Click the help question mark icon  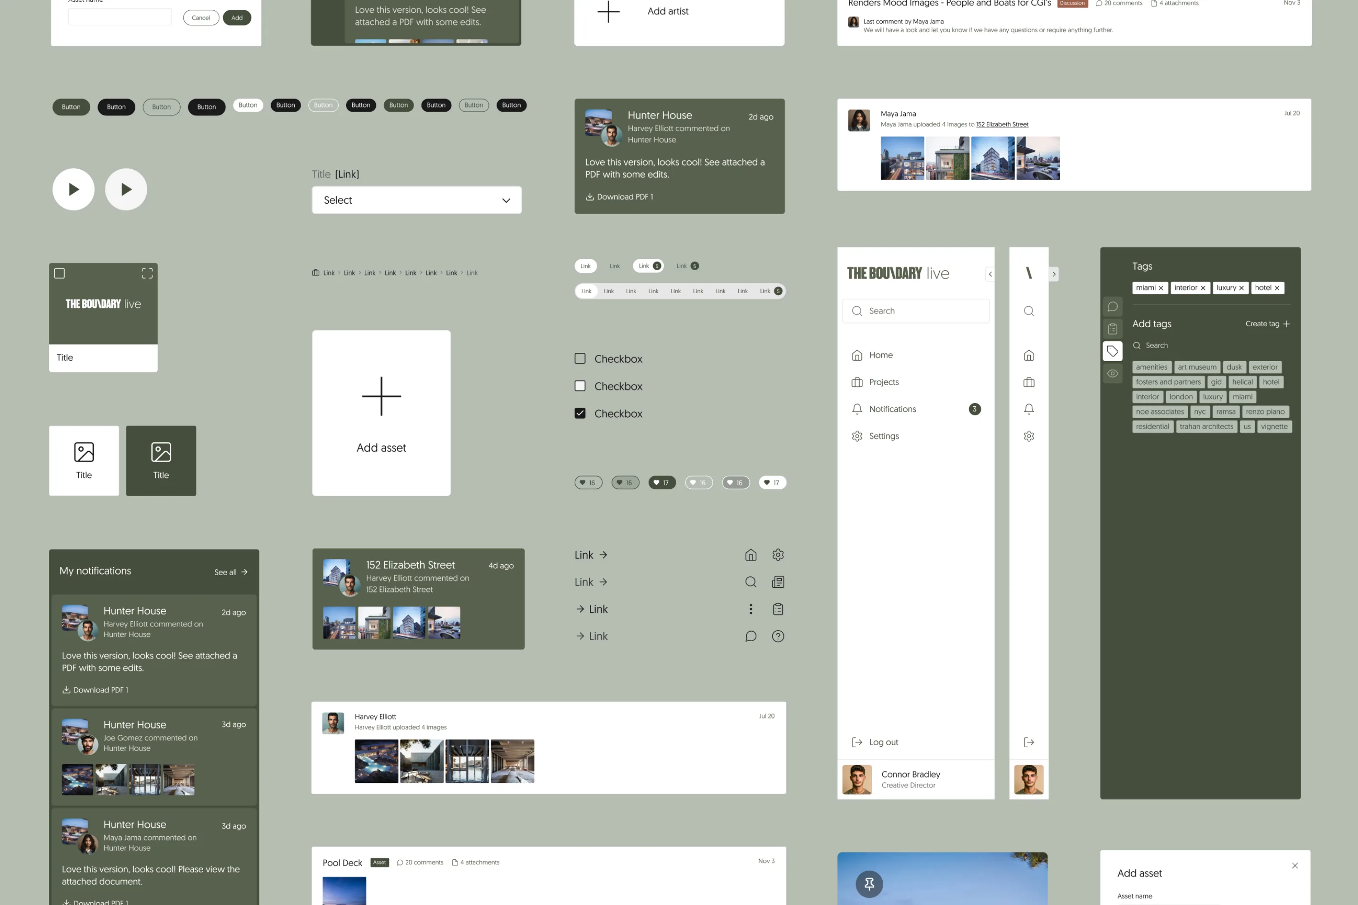[x=778, y=636]
